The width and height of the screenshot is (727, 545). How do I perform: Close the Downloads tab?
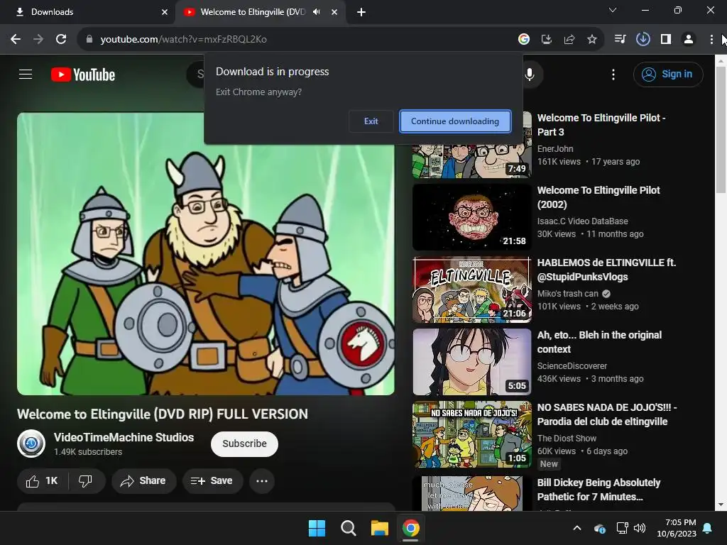click(x=165, y=12)
